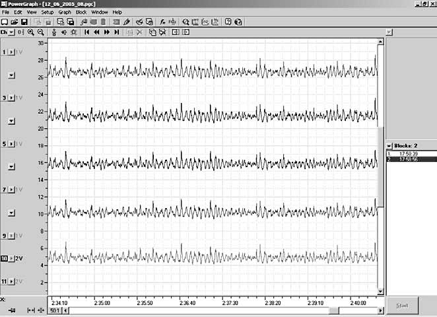
Task: Open the Help question-mark icon
Action: click(x=228, y=22)
